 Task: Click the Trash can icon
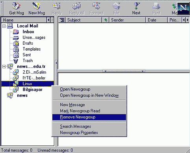pos(16,61)
